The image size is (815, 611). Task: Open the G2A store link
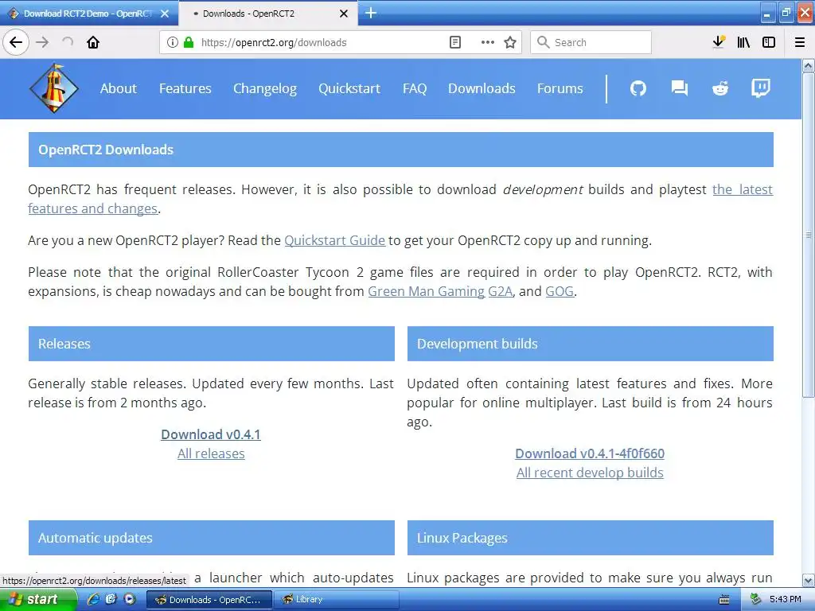point(500,291)
